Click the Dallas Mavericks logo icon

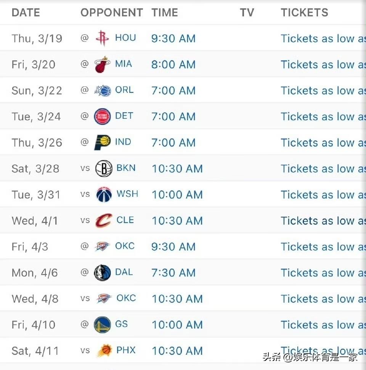(102, 273)
